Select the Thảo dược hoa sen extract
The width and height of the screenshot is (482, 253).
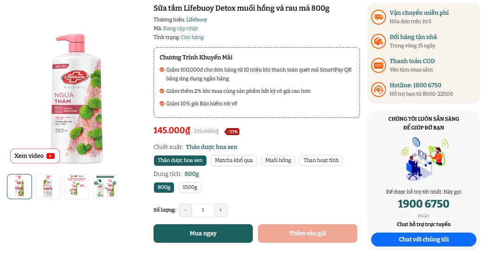tap(180, 161)
